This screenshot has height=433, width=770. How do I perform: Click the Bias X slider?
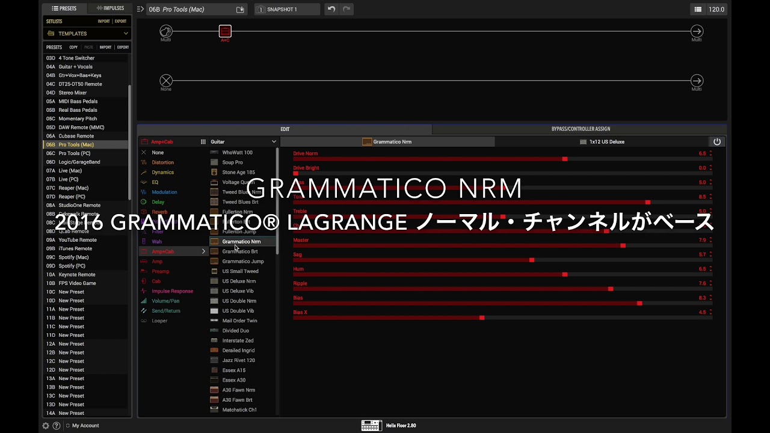click(502, 318)
